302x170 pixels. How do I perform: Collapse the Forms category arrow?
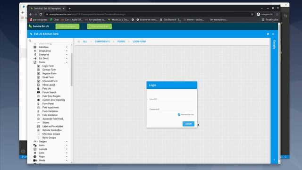(67, 62)
